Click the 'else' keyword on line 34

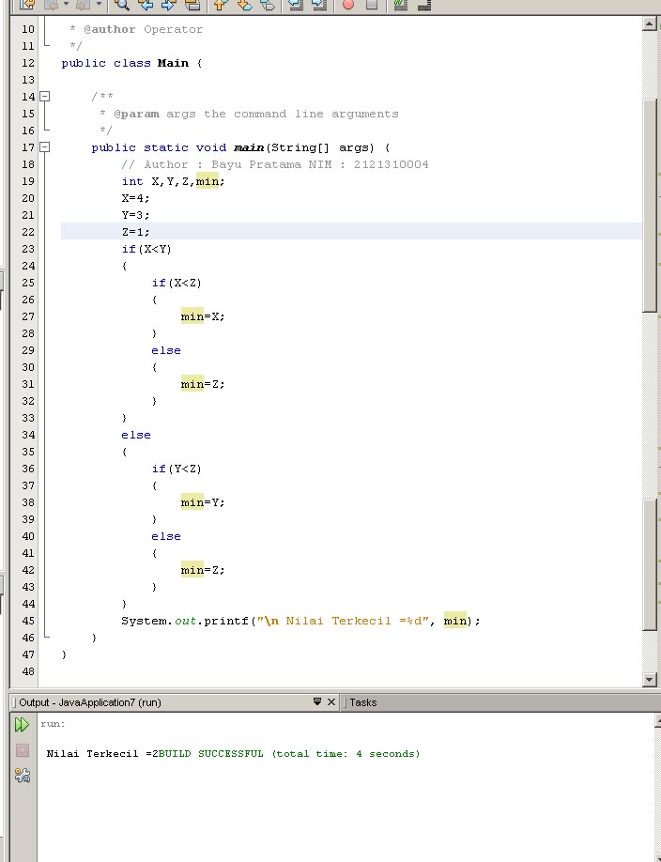point(136,435)
